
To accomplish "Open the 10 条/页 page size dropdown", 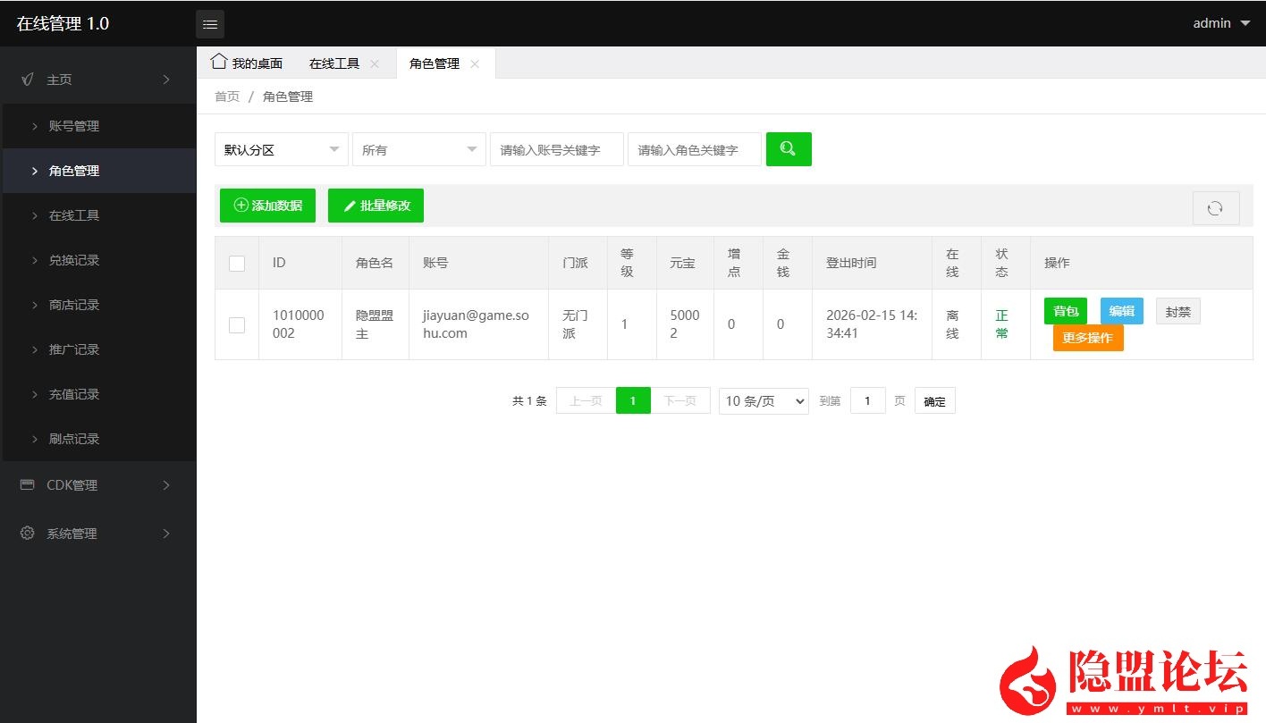I will point(763,400).
